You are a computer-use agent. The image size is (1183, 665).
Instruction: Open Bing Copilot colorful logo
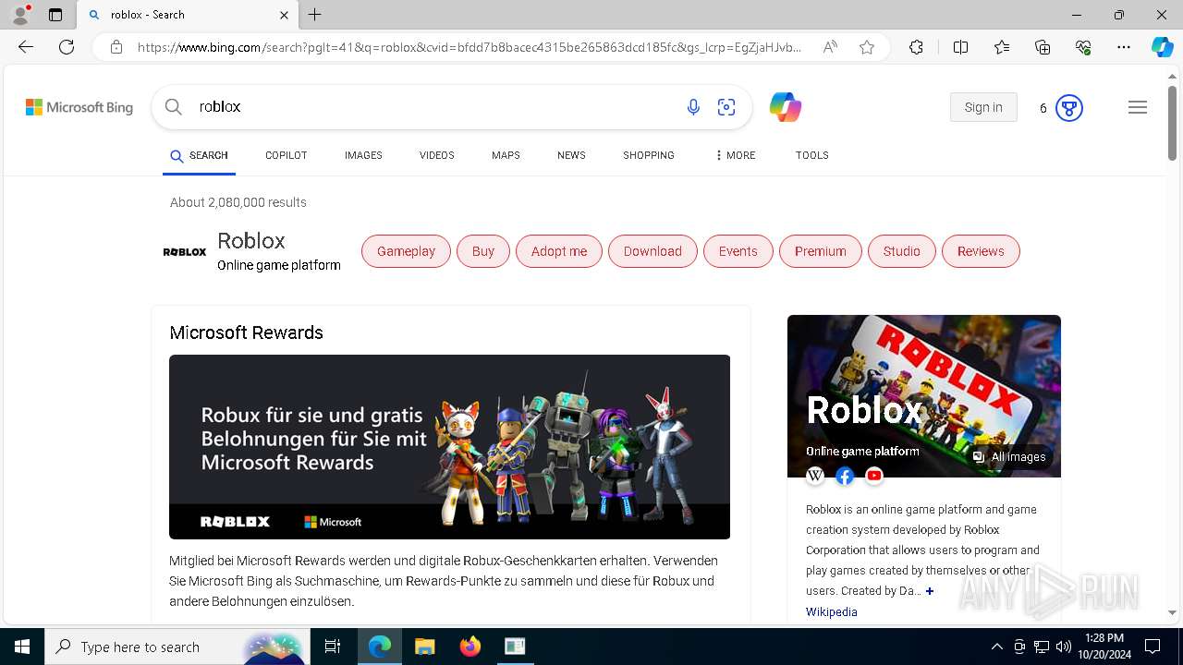786,107
